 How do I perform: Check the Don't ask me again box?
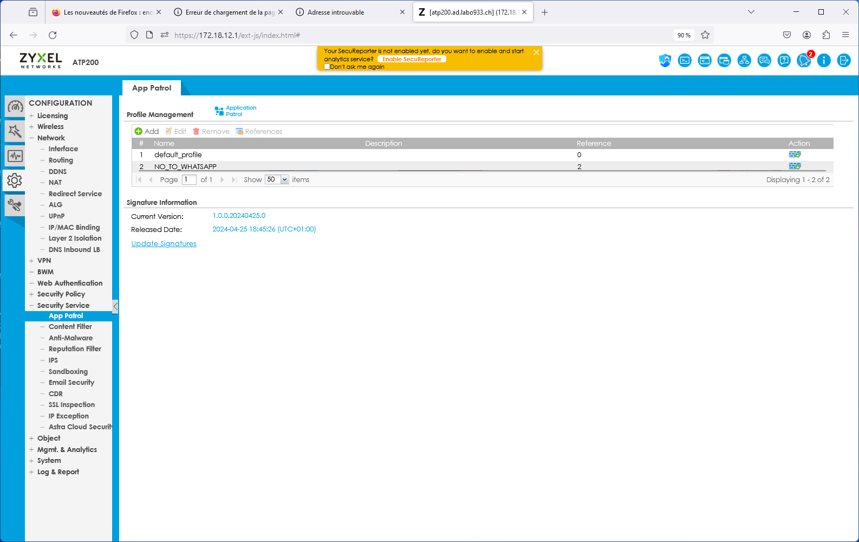[x=327, y=67]
